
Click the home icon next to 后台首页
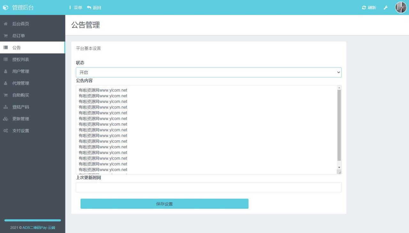[x=5, y=24]
